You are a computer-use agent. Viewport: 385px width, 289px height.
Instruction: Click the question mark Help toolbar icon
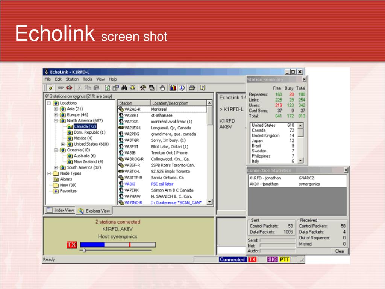click(x=203, y=88)
